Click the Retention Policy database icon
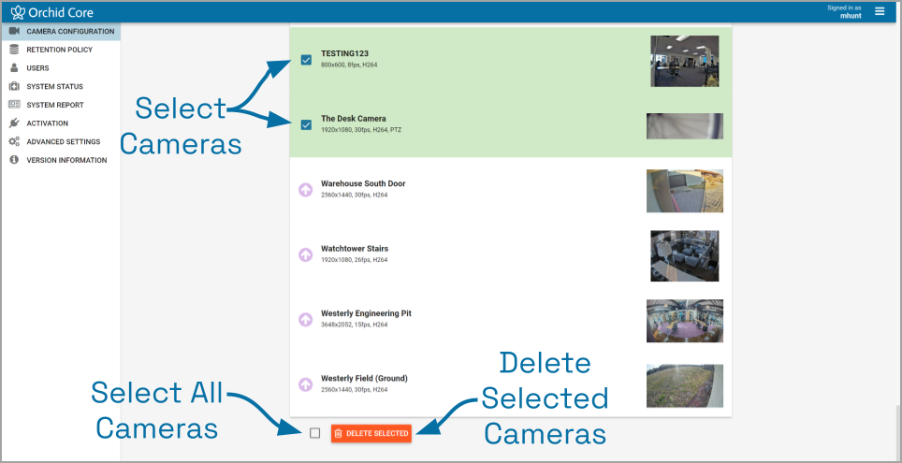The height and width of the screenshot is (463, 902). (x=14, y=50)
